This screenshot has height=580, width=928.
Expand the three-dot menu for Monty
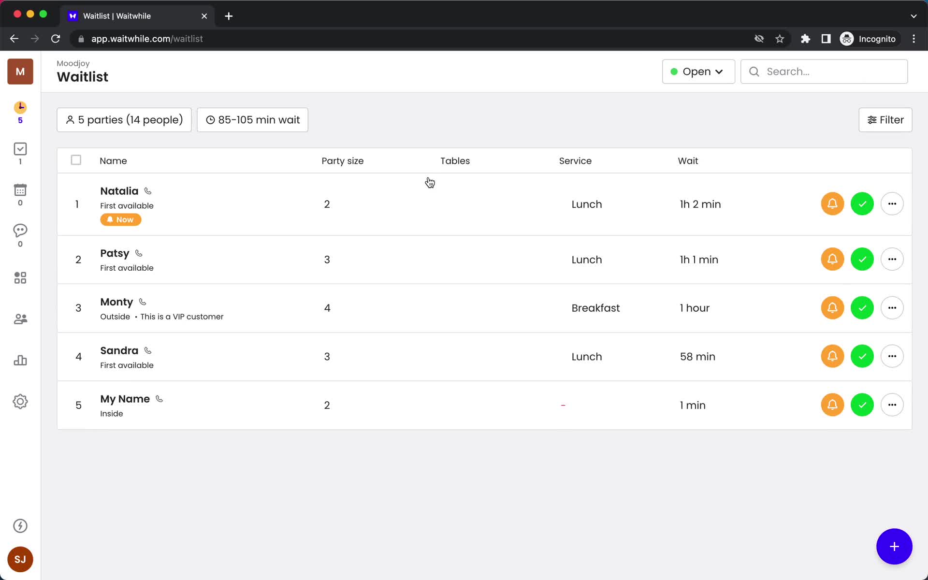pos(892,308)
